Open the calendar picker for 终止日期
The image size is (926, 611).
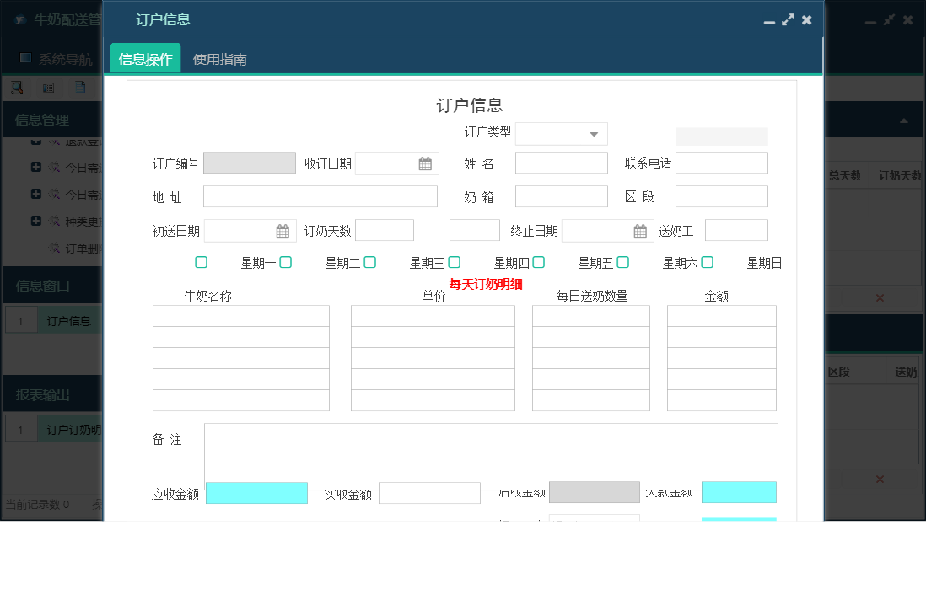638,229
